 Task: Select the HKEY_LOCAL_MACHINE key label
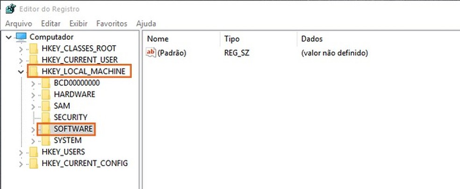pyautogui.click(x=83, y=71)
